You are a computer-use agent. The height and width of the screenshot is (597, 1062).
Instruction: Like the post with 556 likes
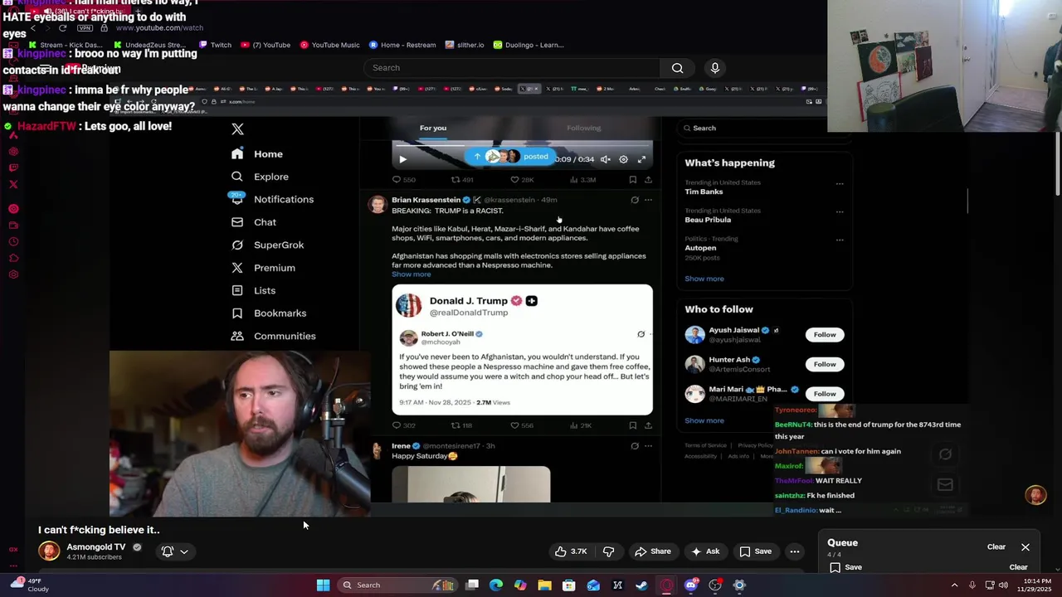(x=522, y=425)
